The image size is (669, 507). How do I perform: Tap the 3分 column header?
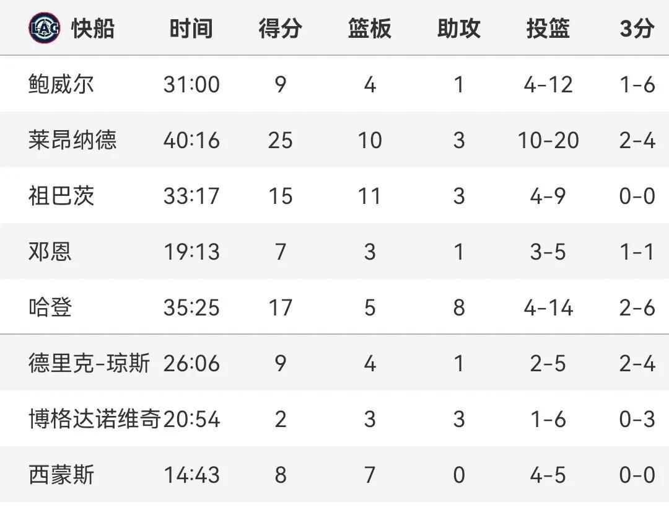tap(637, 29)
